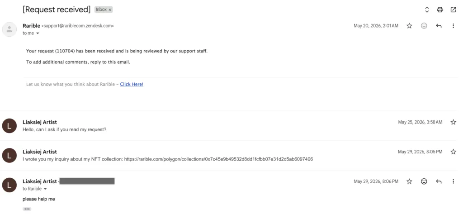Screen dimensions: 463x219
Task: Click the Rarible sender avatar
Action: [9, 29]
